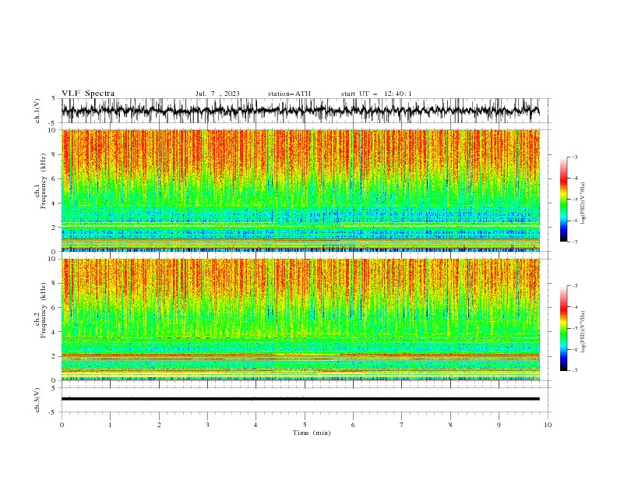This screenshot has height=477, width=617.
Task: Click the ch.2 "Frequency (kHz)" axis label
Action: (43, 310)
